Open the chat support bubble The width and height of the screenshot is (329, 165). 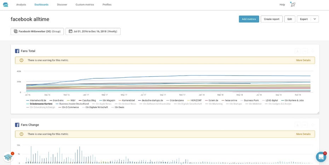point(321,157)
